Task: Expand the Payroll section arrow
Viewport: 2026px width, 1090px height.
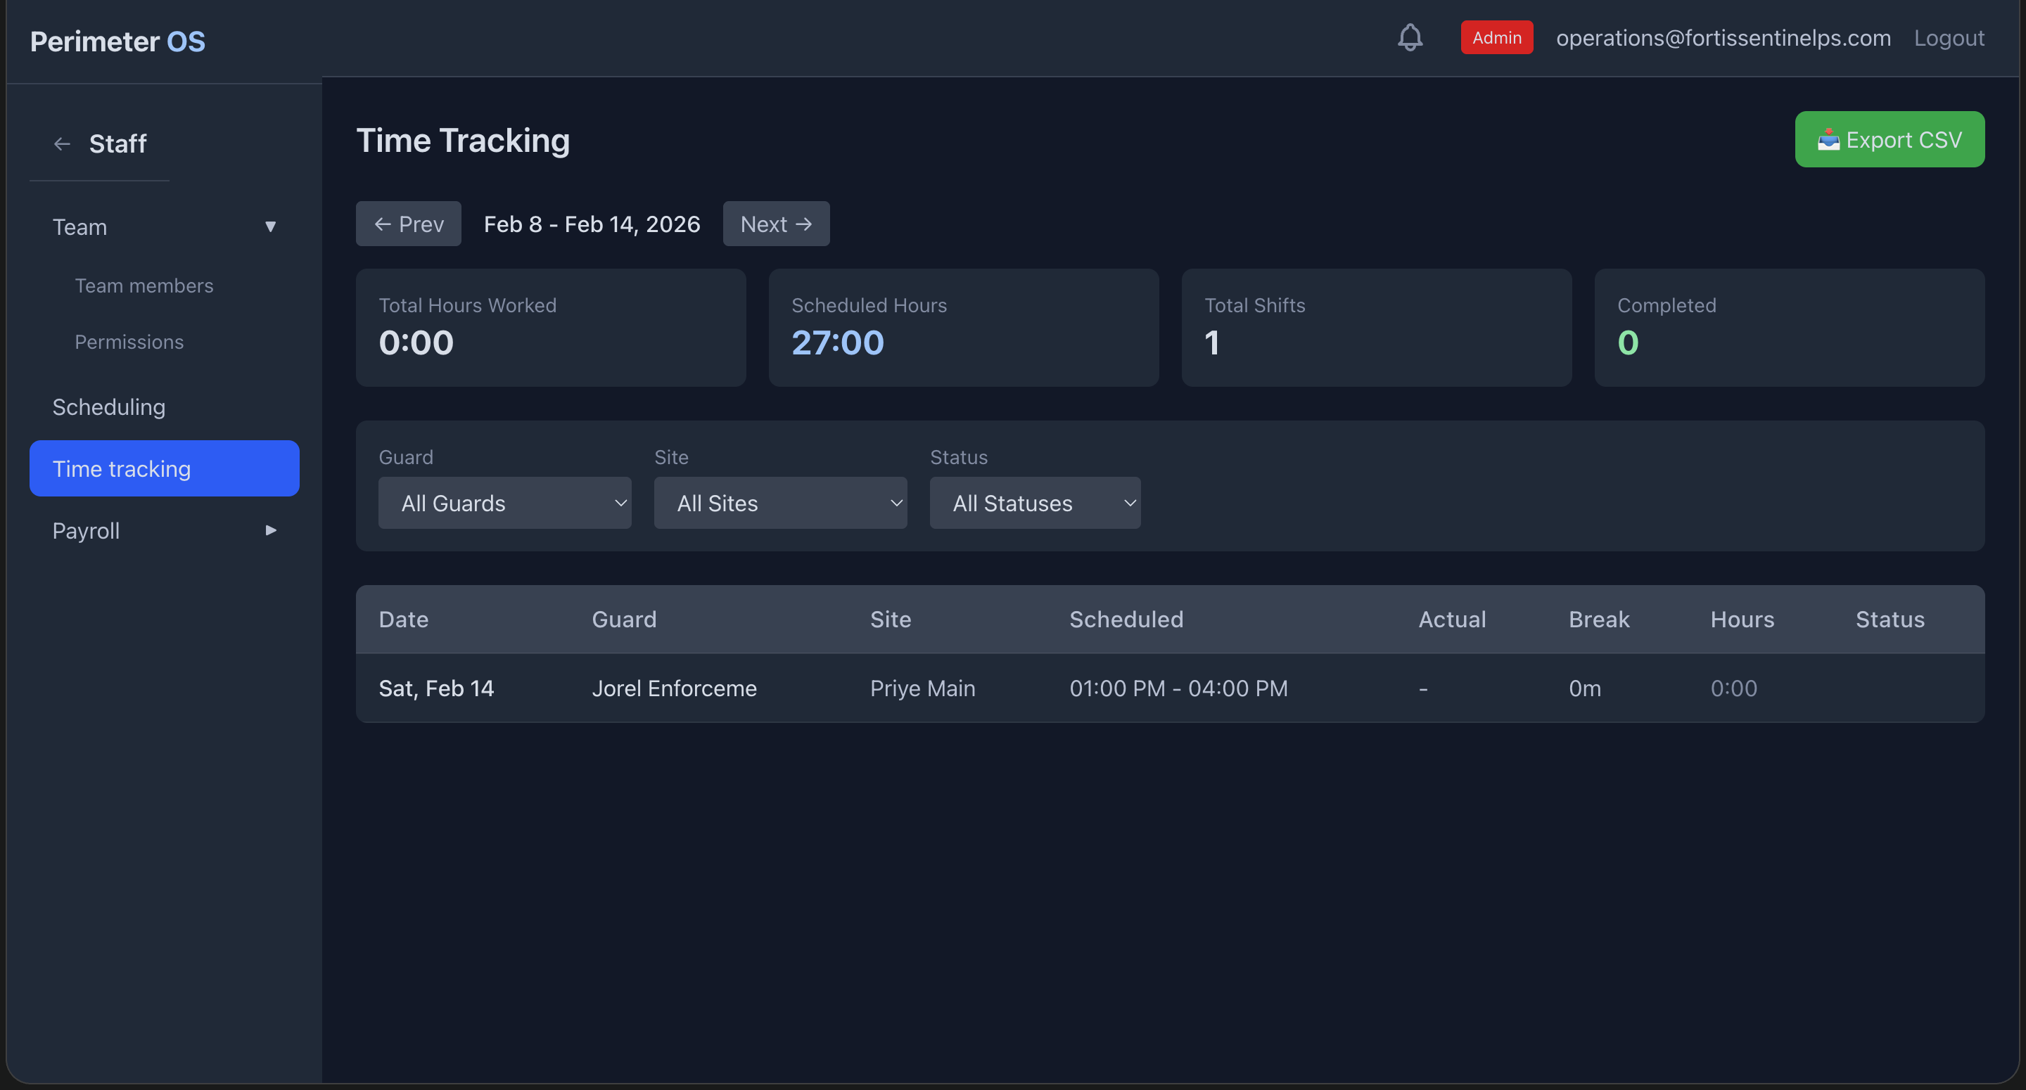Action: [x=271, y=531]
